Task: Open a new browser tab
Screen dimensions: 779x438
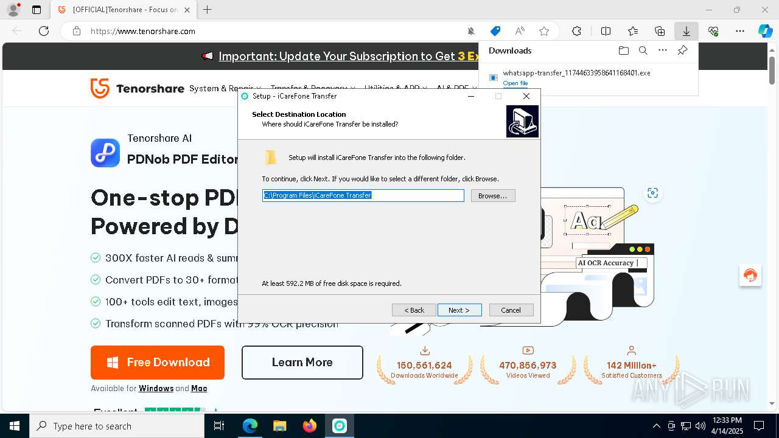Action: tap(208, 10)
